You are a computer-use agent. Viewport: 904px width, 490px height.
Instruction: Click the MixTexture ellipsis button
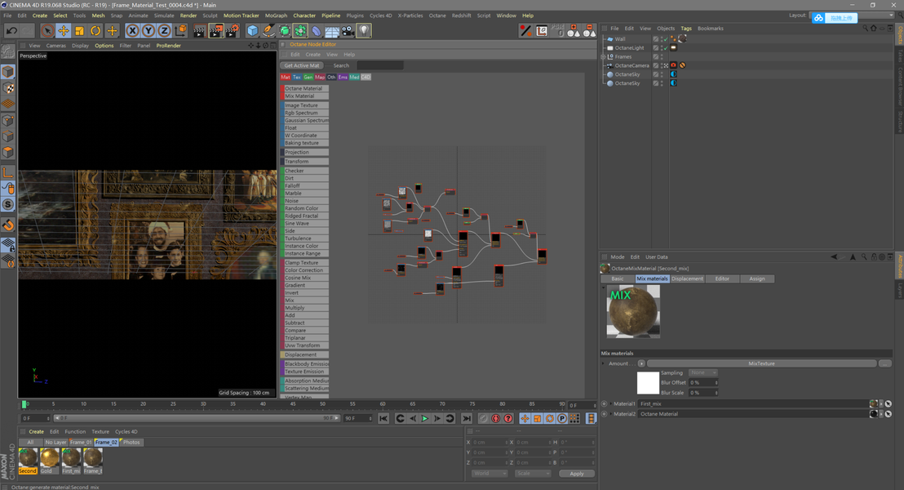tap(885, 363)
